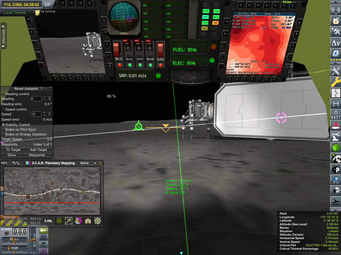Click the To Target button
Viewport: 341px width, 255px height.
click(x=13, y=150)
